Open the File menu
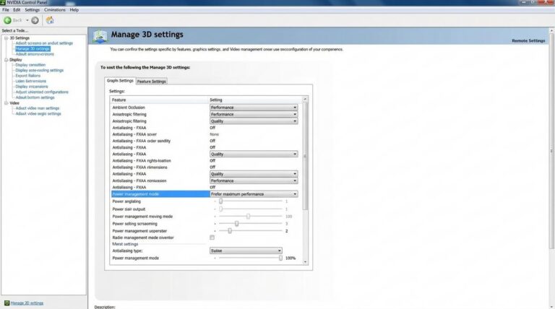The image size is (555, 309). [6, 10]
